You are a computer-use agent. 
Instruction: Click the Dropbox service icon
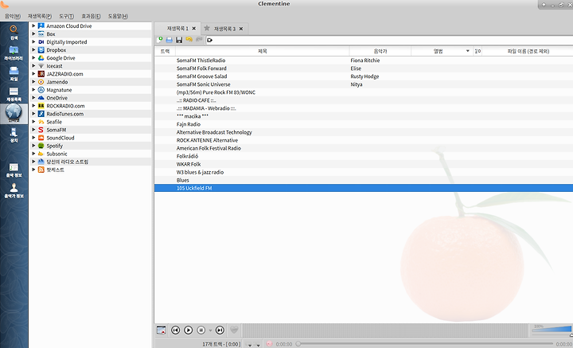click(41, 49)
